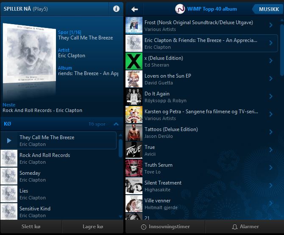Click 'Silent Treatment' title text

tap(163, 183)
